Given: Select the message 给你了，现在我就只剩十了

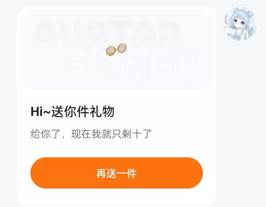Looking at the screenshot, I should [91, 134].
